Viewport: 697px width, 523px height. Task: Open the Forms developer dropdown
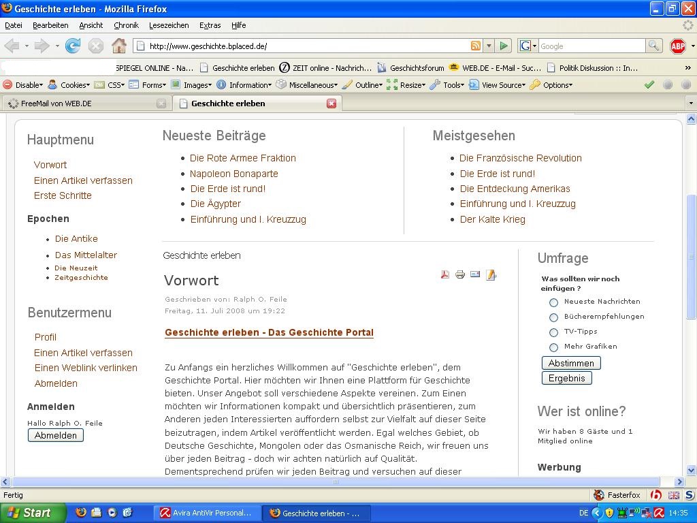tap(148, 85)
